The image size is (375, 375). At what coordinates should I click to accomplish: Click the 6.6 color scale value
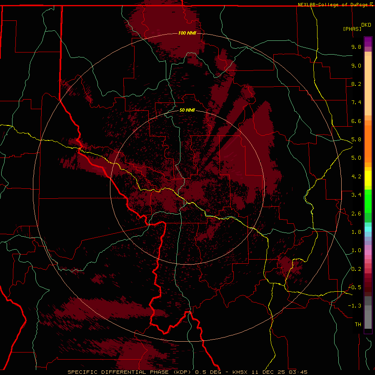[x=356, y=121]
